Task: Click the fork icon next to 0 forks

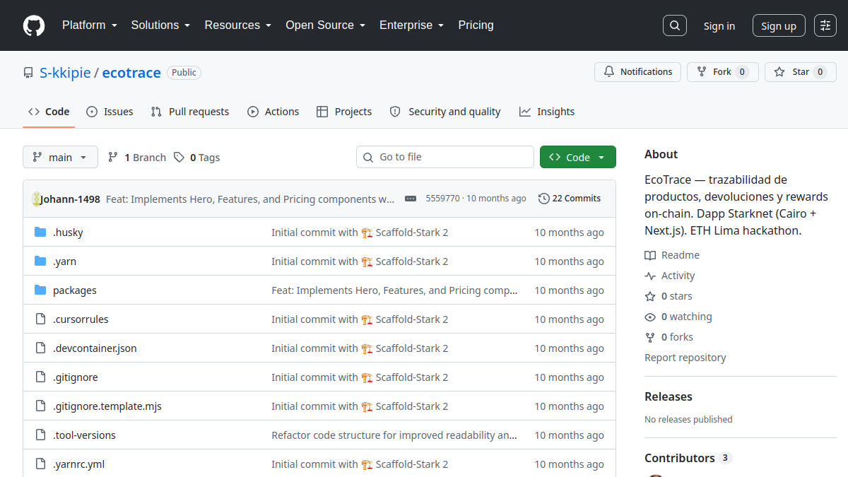Action: coord(650,337)
